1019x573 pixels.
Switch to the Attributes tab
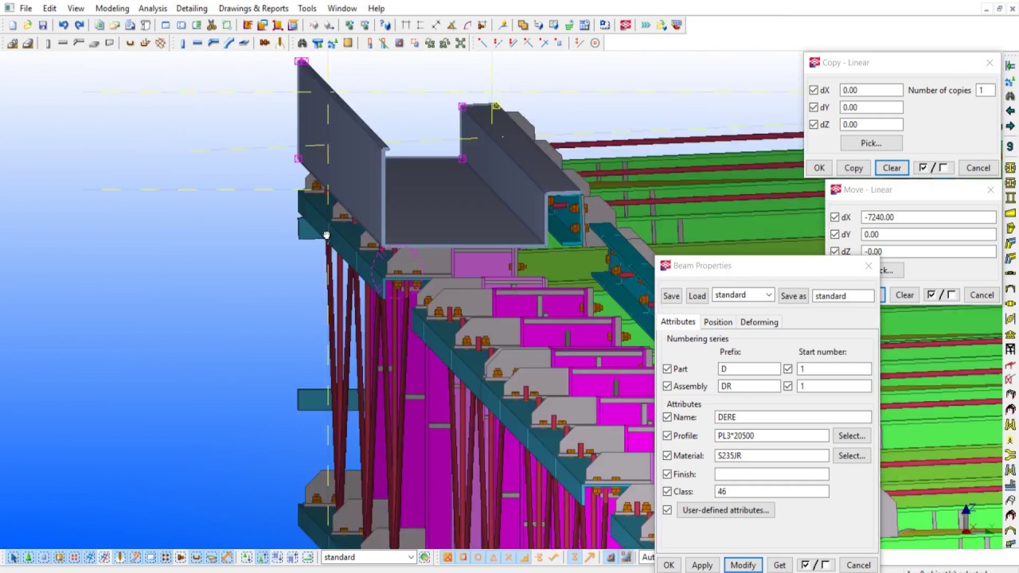point(678,322)
